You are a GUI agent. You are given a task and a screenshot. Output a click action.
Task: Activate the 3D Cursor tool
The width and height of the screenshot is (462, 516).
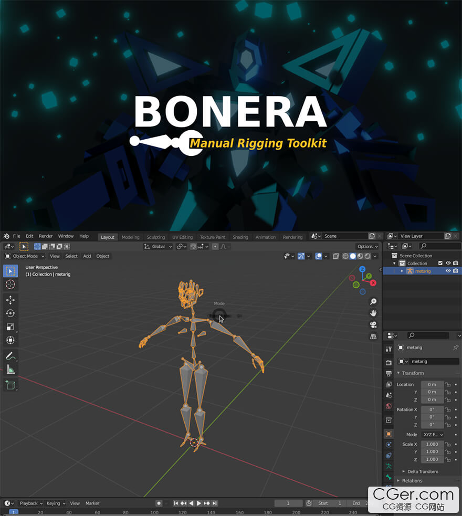10,285
